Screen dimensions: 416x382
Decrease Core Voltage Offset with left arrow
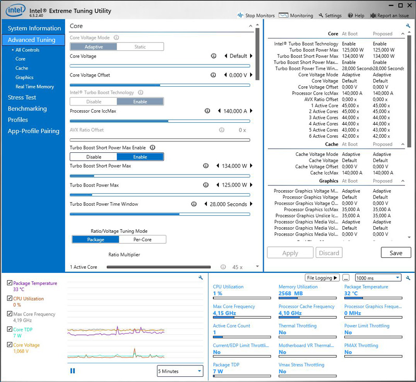[x=226, y=75]
